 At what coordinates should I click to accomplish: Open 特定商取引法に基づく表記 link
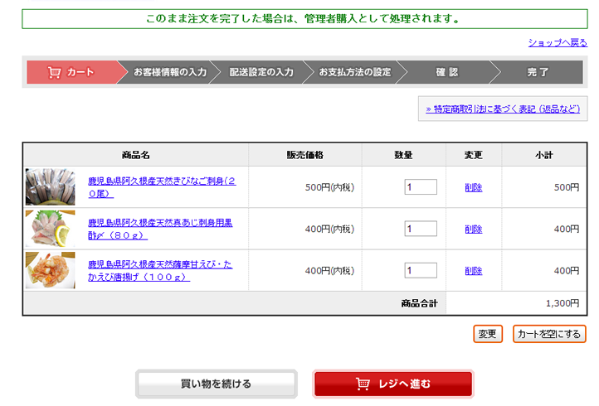[502, 109]
